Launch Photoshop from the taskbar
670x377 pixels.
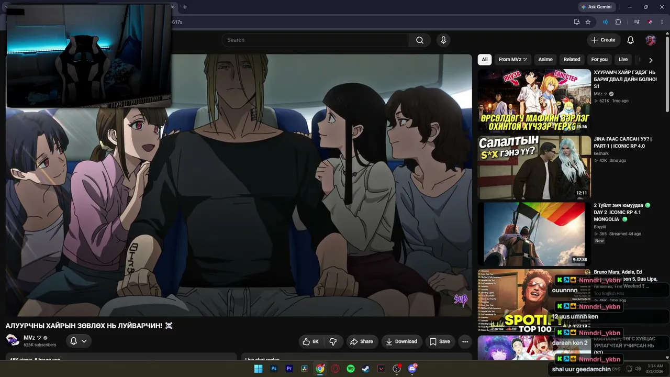pyautogui.click(x=273, y=369)
